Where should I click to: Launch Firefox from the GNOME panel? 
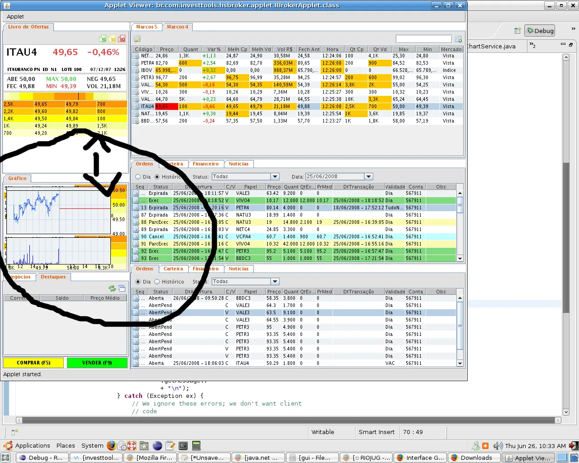click(112, 446)
